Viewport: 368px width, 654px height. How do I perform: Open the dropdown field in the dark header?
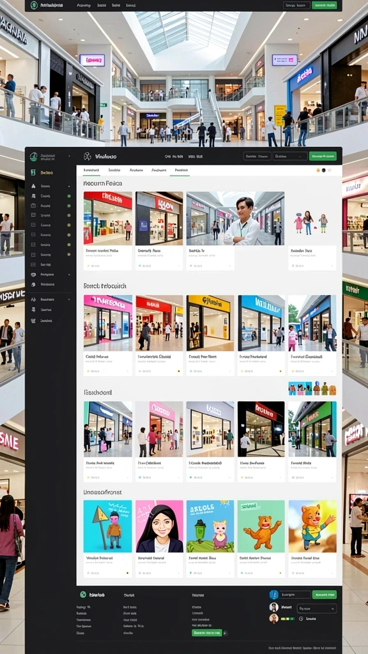tap(290, 156)
